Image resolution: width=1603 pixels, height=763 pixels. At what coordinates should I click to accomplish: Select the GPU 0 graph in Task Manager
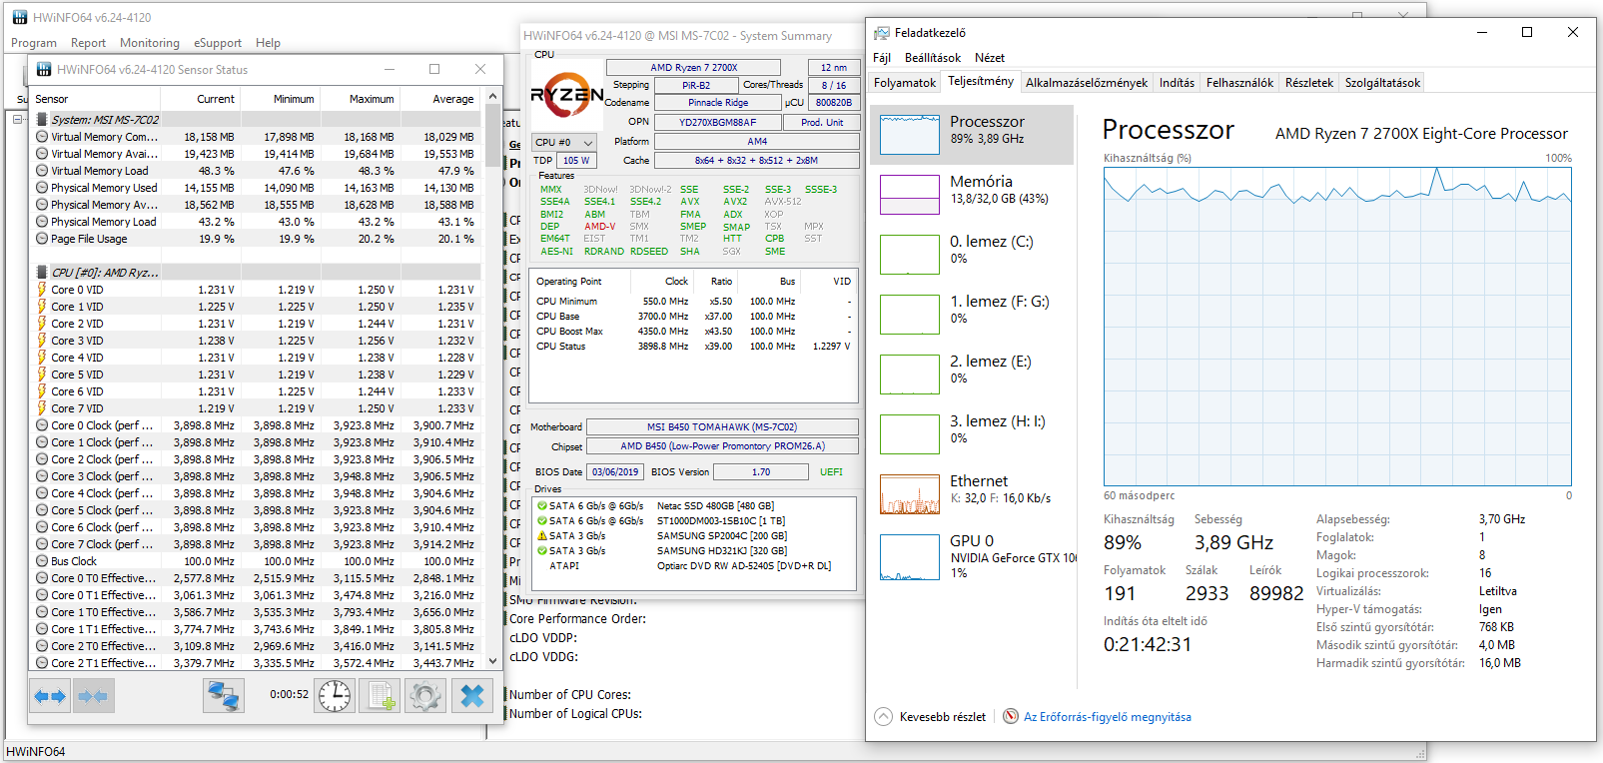point(910,556)
